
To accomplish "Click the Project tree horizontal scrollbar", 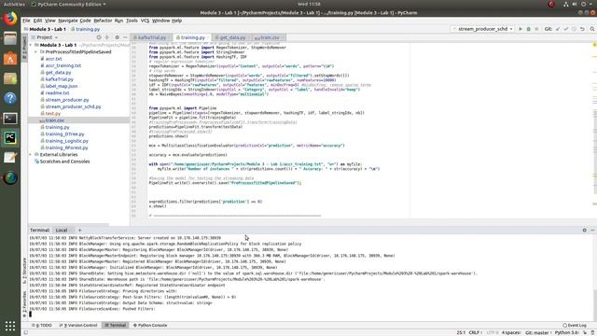I will [x=69, y=225].
